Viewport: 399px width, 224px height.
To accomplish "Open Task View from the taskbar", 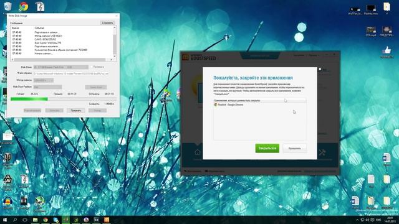I will point(25,220).
